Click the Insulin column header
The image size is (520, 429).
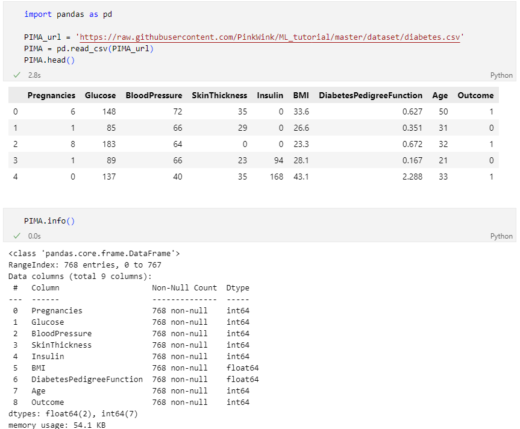[270, 95]
